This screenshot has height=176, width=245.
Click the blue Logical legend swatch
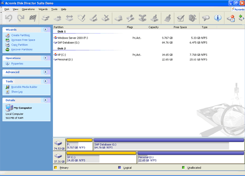tap(120, 167)
